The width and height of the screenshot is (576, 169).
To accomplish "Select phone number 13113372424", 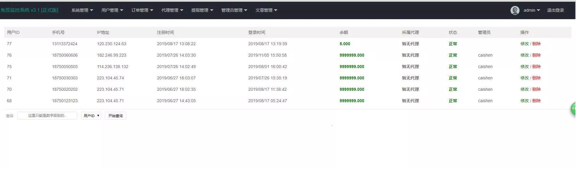I will (65, 44).
